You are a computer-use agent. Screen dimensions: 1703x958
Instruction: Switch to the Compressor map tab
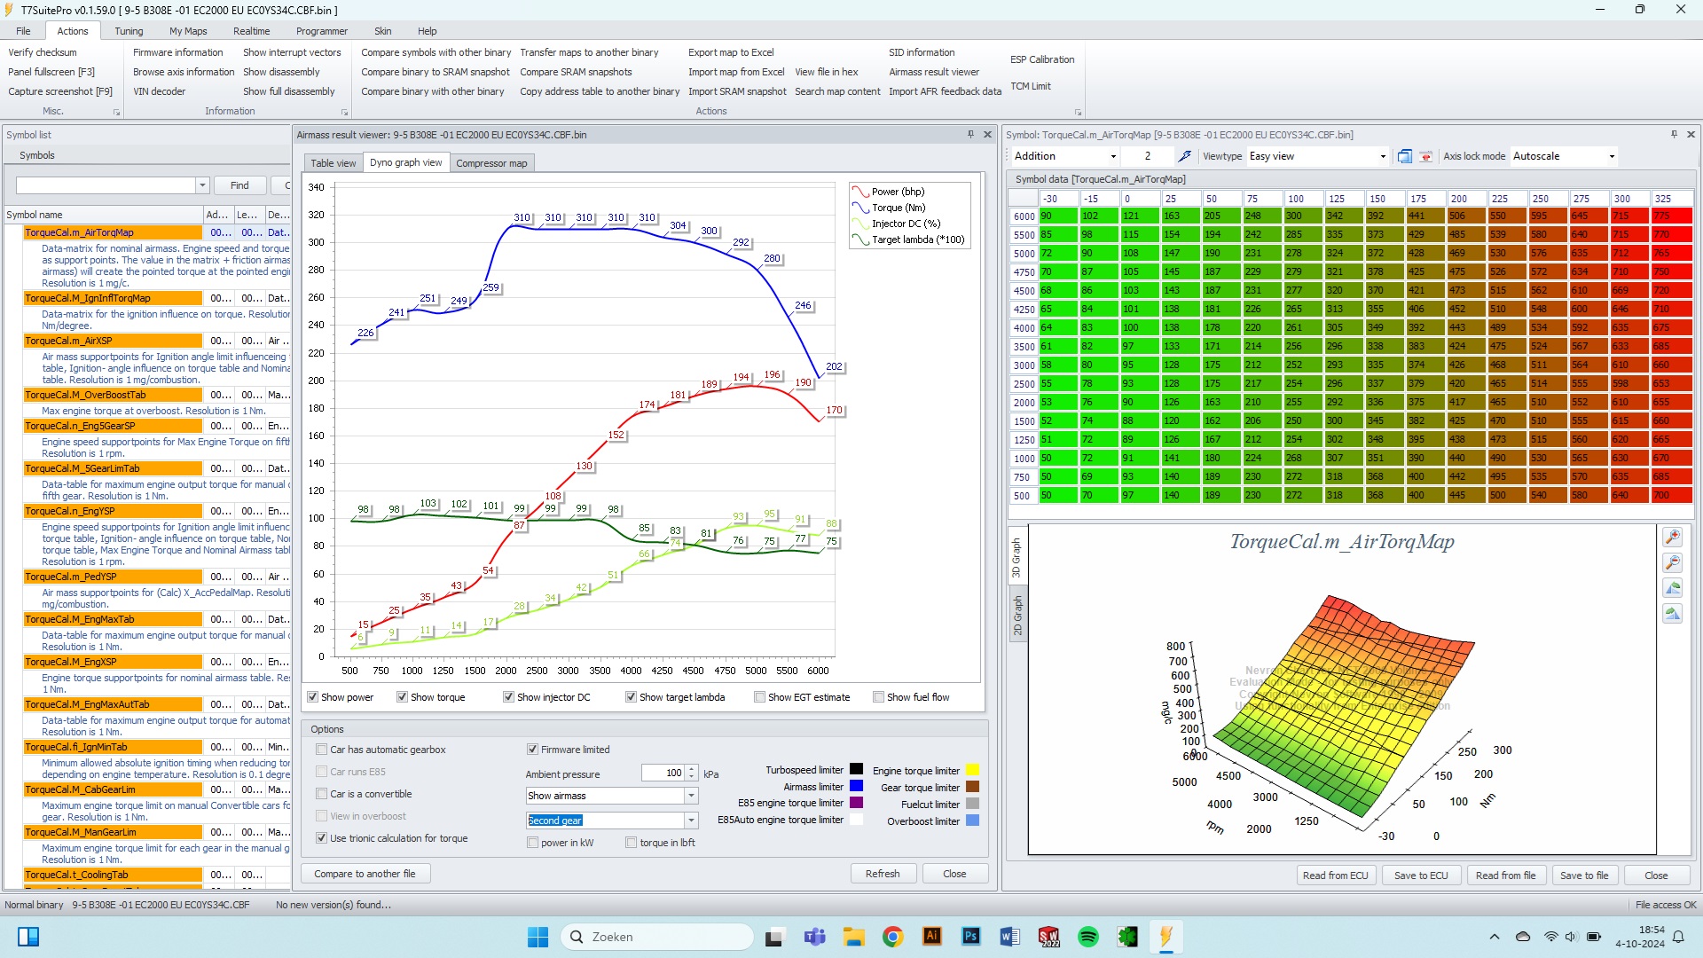[491, 163]
